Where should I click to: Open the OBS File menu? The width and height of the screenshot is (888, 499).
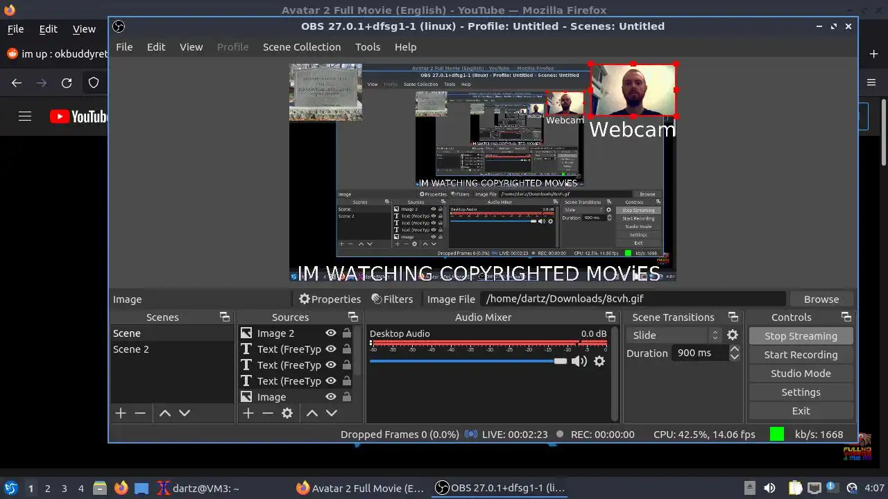[124, 47]
